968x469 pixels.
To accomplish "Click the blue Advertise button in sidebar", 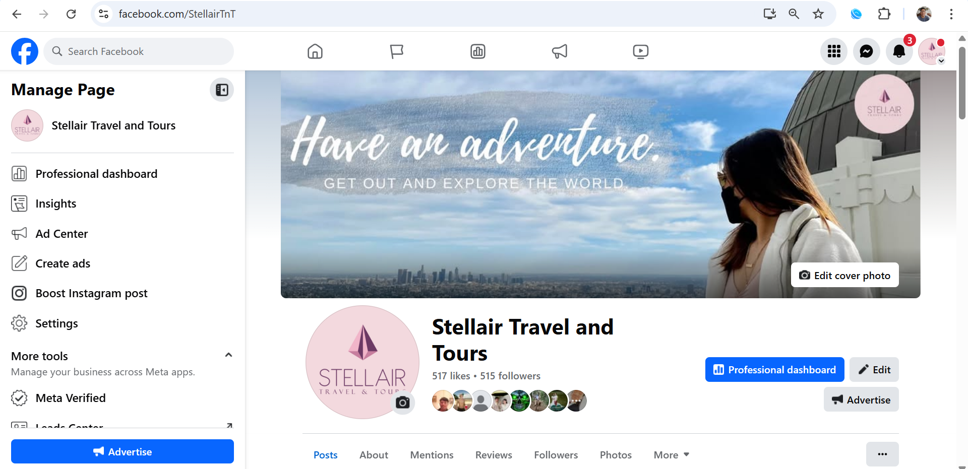I will tap(123, 451).
